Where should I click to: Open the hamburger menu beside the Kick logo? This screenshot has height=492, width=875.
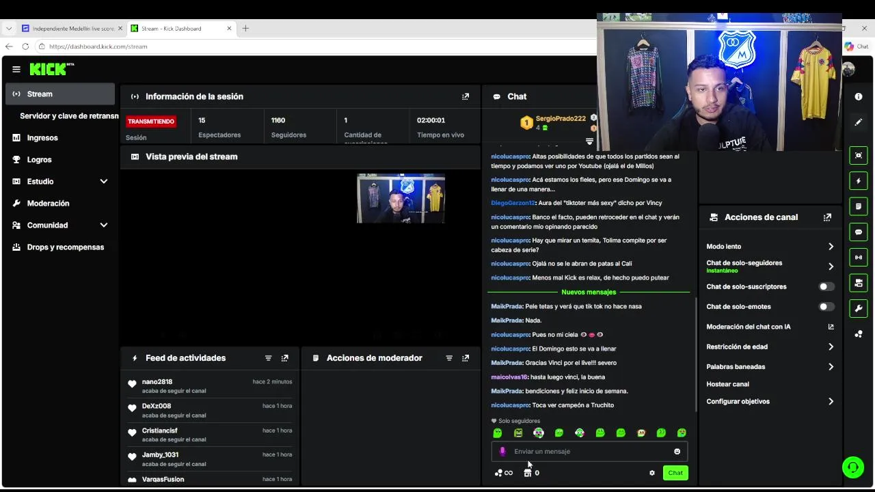coord(16,69)
